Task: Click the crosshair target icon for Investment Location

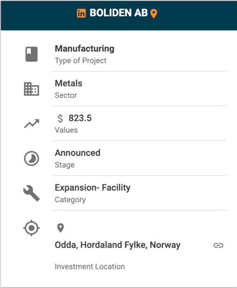Action: tap(32, 228)
